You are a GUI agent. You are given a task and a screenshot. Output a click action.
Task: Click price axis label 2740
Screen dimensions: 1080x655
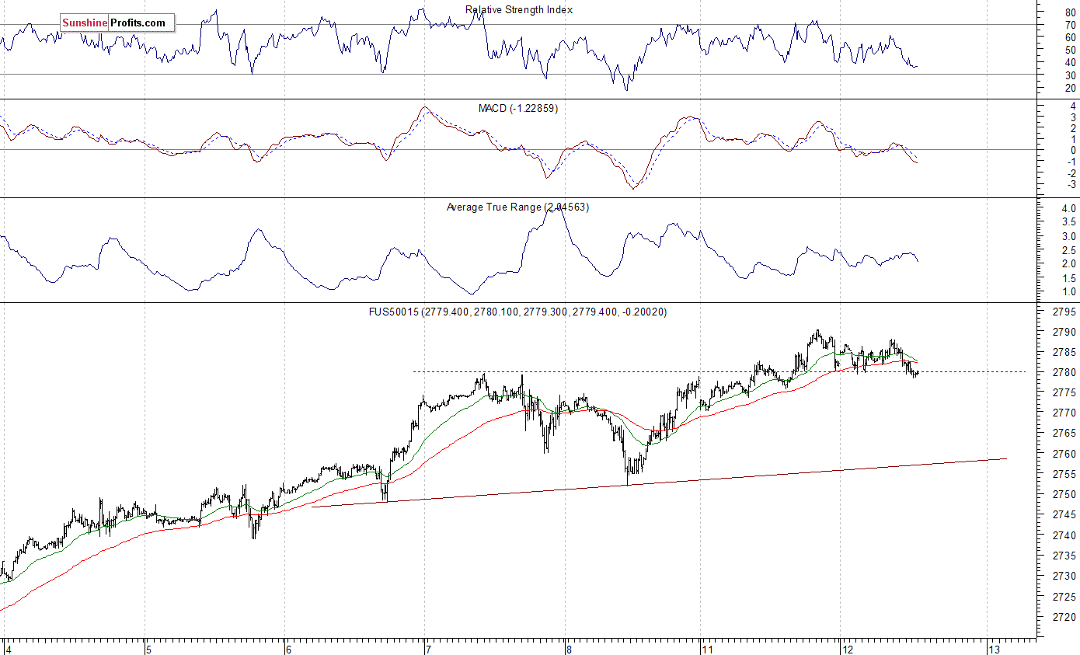(x=1066, y=535)
